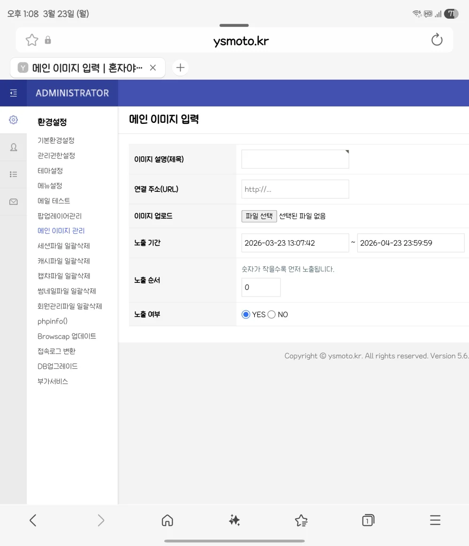Go back to previous page

(33, 520)
